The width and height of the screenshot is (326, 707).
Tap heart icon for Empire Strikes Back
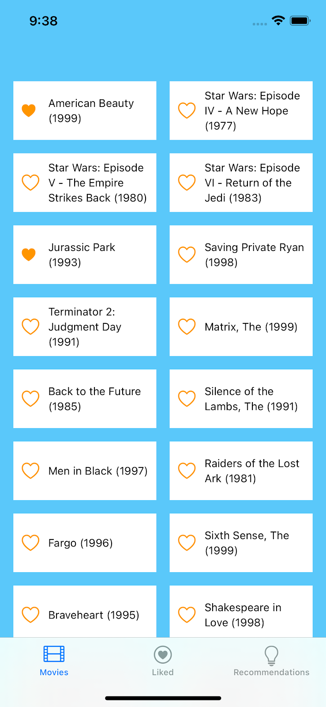pyautogui.click(x=30, y=182)
